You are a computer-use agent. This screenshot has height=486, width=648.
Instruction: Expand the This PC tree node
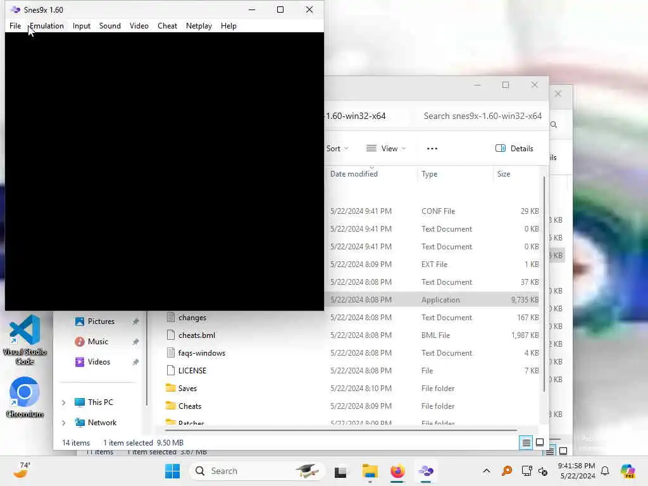point(64,402)
